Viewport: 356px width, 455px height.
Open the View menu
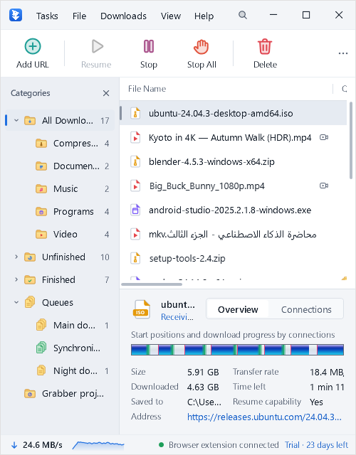(x=171, y=16)
